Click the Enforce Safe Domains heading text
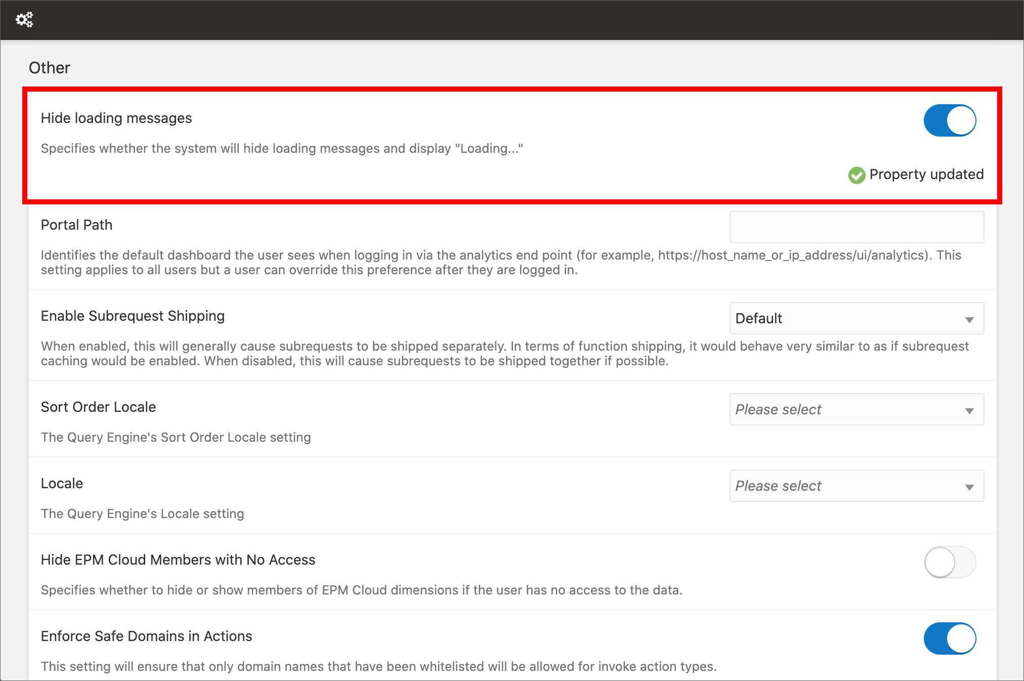The height and width of the screenshot is (681, 1024). 146,636
